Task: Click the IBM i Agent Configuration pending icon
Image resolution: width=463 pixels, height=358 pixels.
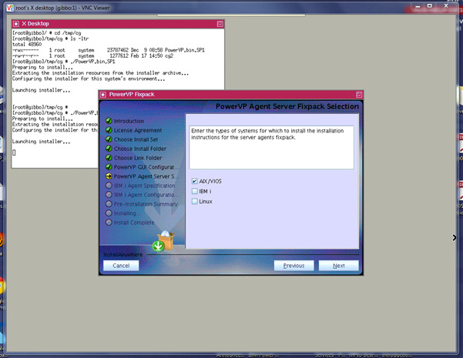Action: (109, 195)
